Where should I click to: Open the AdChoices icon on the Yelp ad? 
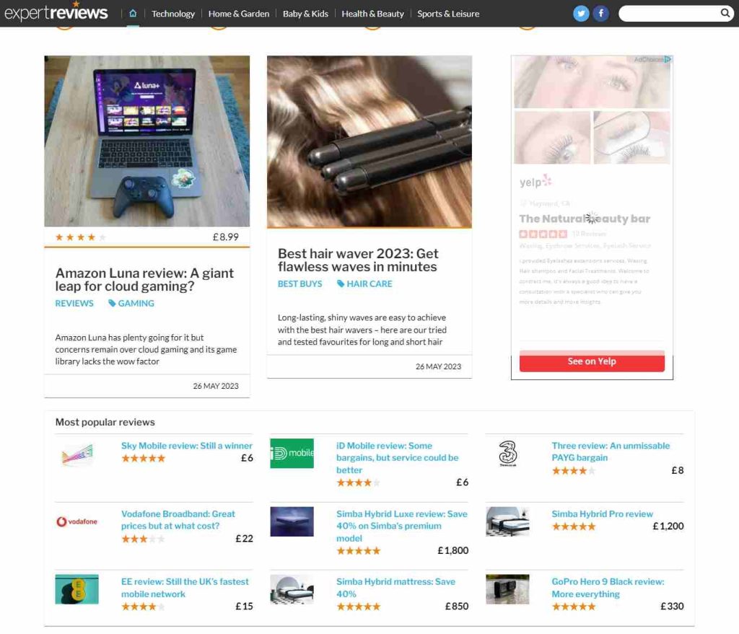(x=668, y=59)
